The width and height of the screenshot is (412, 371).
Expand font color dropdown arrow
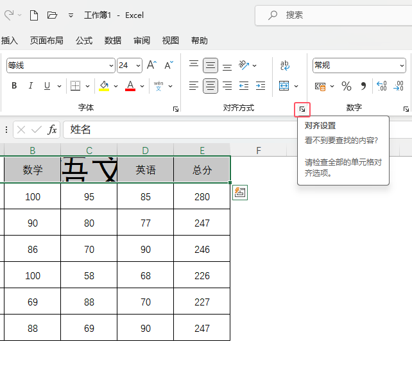(x=142, y=86)
